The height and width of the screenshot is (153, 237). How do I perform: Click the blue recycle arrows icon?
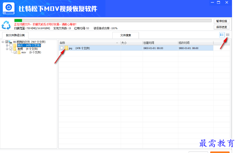[x=6, y=25]
